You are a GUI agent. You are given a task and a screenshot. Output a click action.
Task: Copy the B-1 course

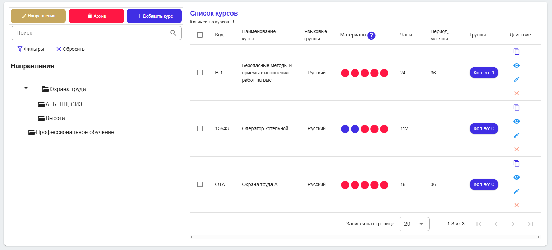point(516,52)
